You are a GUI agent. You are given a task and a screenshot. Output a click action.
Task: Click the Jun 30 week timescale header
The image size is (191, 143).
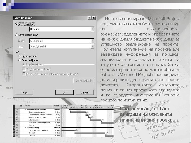pos(86,105)
